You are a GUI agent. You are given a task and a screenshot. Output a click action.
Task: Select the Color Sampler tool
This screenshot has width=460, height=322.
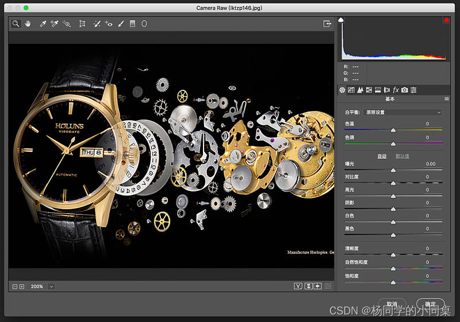pyautogui.click(x=54, y=24)
